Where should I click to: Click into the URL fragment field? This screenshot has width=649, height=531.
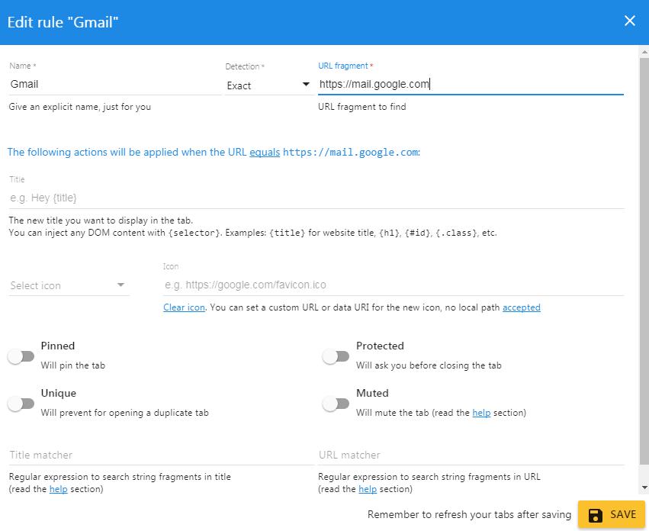pos(470,84)
